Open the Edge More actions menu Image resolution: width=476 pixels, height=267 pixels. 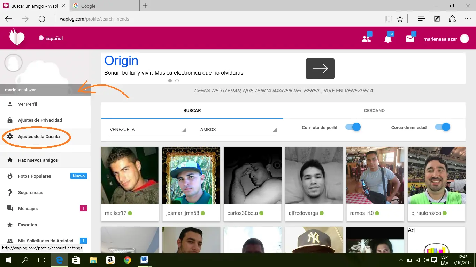point(468,19)
